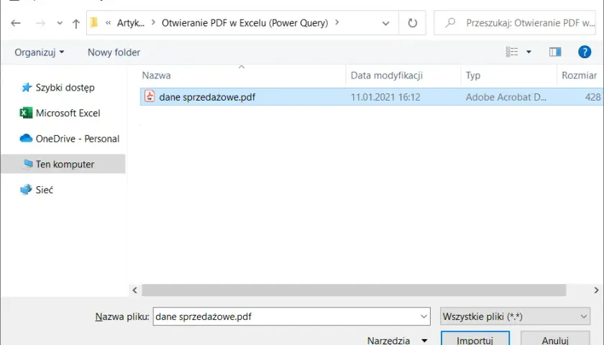604x345 pixels.
Task: Open recent locations dropdown chevron
Action: (59, 23)
